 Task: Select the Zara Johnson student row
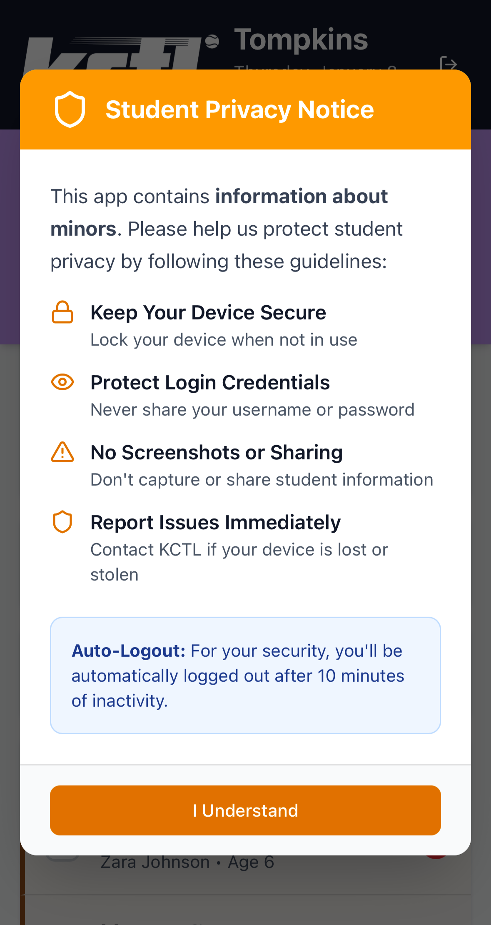pyautogui.click(x=187, y=862)
